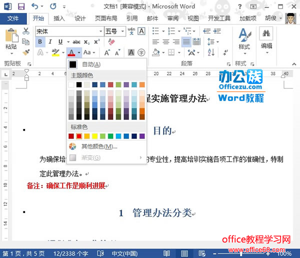
Task: Switch to the 插入 tab
Action: (59, 18)
